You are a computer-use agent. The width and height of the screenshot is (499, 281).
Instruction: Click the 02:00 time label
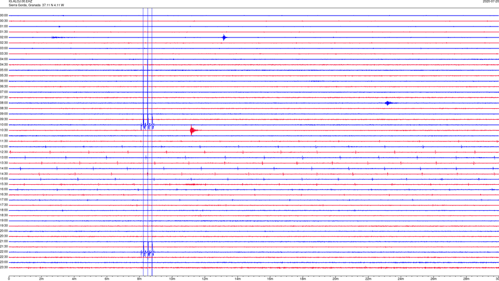4,37
